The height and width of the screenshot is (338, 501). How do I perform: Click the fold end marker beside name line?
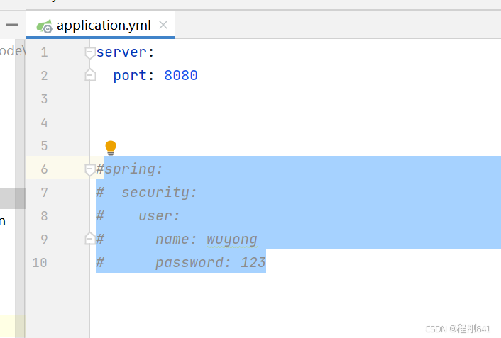[90, 238]
